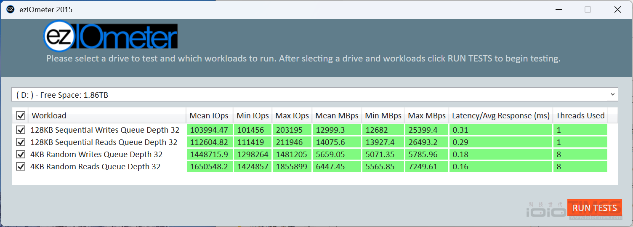Toggle the select-all workloads header checkbox
This screenshot has width=633, height=227.
pyautogui.click(x=20, y=116)
